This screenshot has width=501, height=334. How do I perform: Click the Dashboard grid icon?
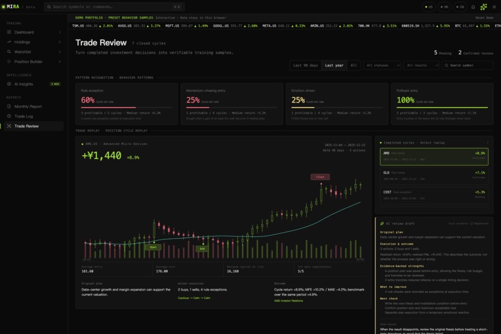[x=9, y=32]
